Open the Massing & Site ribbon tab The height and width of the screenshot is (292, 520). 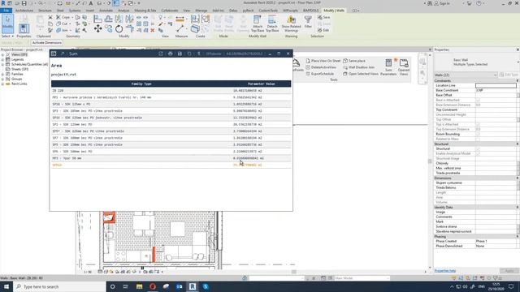[x=145, y=11]
